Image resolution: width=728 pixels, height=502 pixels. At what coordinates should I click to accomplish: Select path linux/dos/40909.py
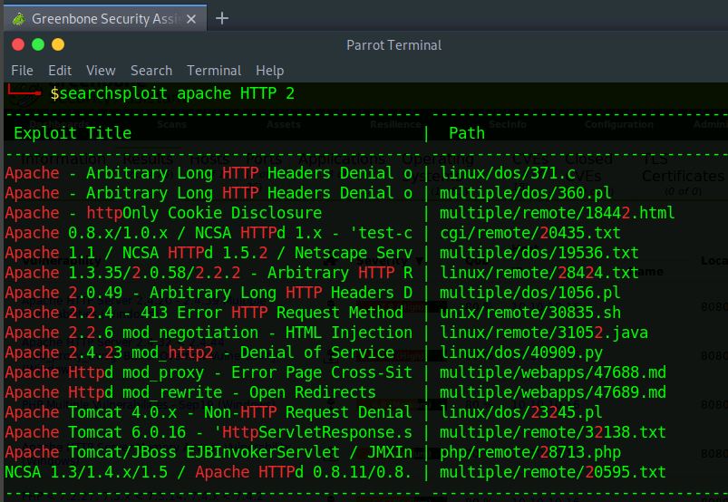pyautogui.click(x=521, y=352)
